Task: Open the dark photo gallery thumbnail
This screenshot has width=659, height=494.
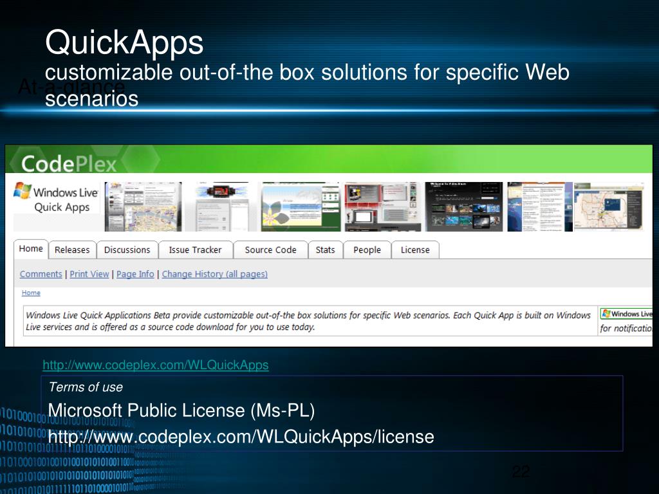Action: [464, 206]
